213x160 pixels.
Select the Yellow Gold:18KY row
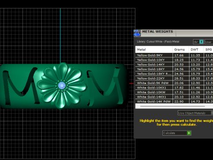174,69
